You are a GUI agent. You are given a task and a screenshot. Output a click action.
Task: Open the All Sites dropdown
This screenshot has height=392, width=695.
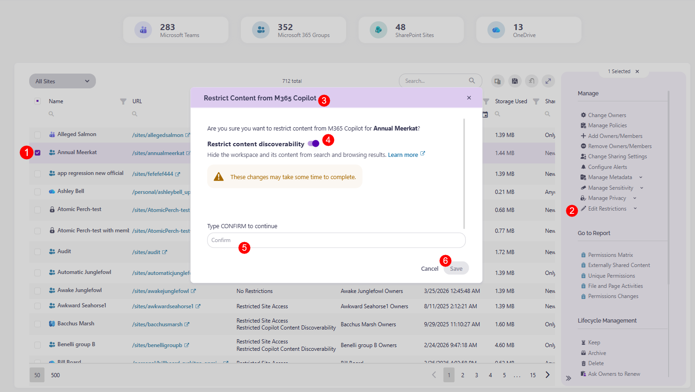(62, 81)
